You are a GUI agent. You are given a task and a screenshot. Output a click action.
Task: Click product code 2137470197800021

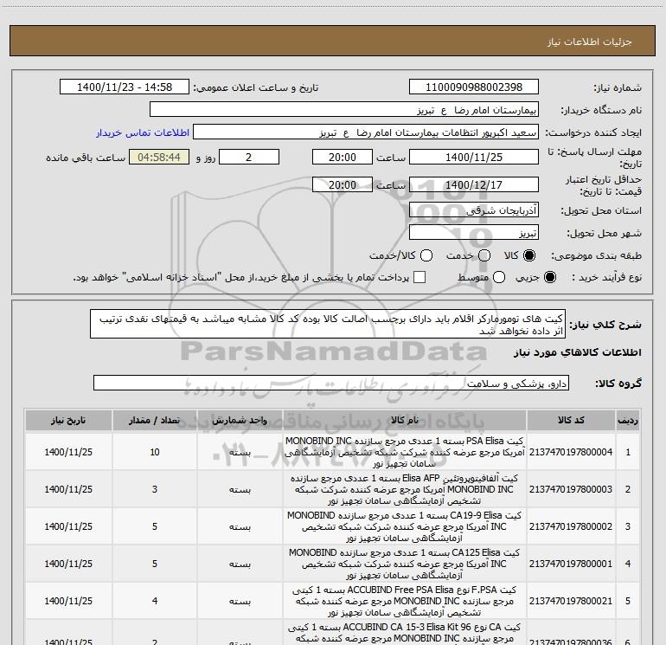tap(571, 601)
